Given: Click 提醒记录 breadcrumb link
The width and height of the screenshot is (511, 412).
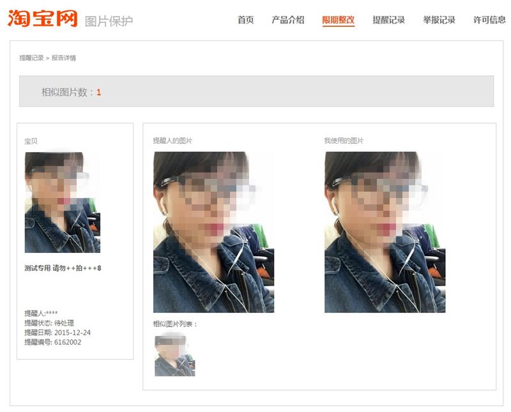Looking at the screenshot, I should pos(31,57).
